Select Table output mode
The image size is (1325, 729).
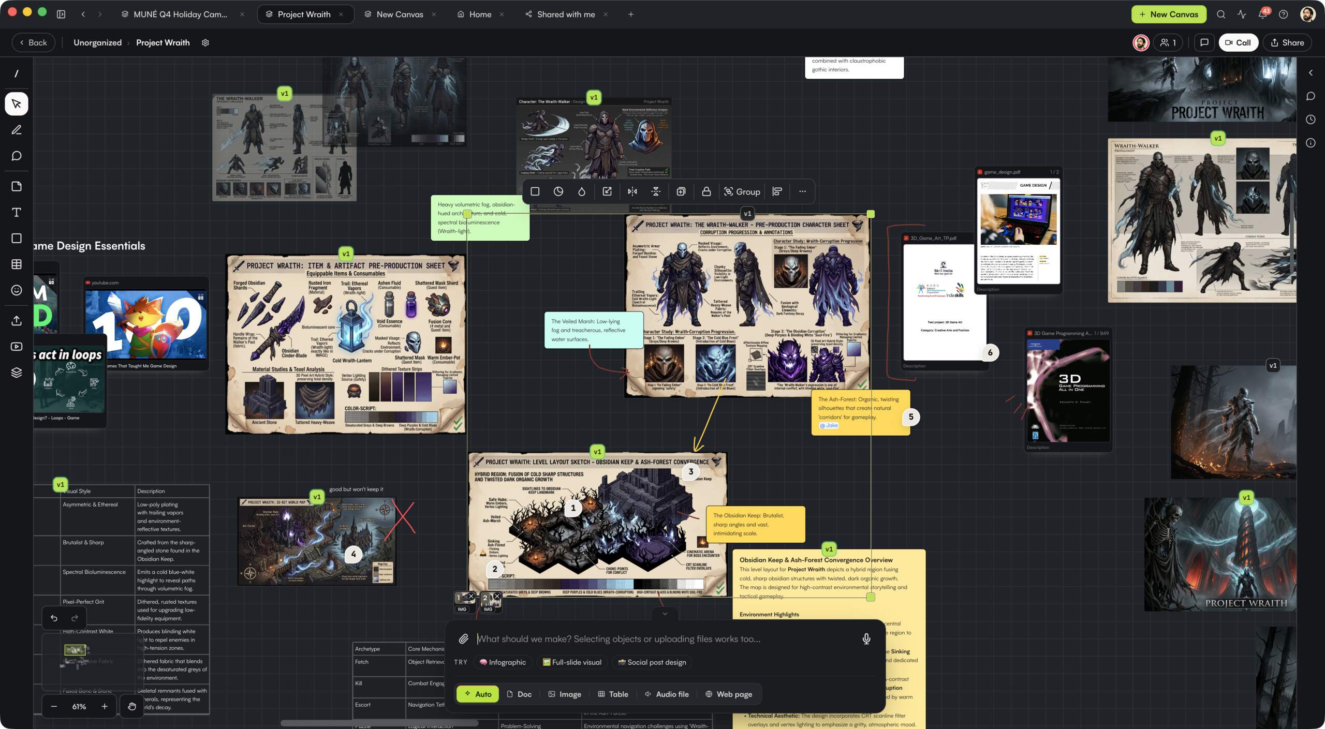pyautogui.click(x=613, y=694)
